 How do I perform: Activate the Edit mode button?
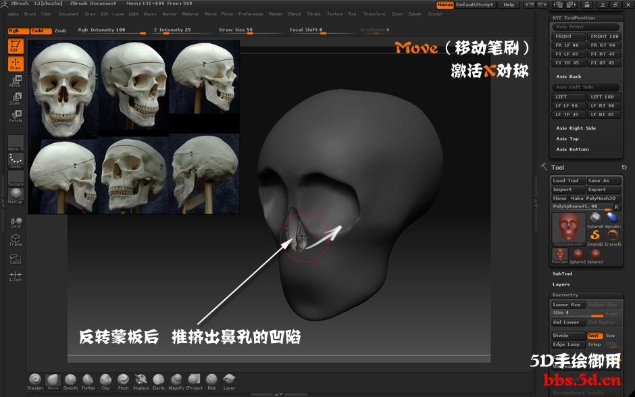(16, 46)
